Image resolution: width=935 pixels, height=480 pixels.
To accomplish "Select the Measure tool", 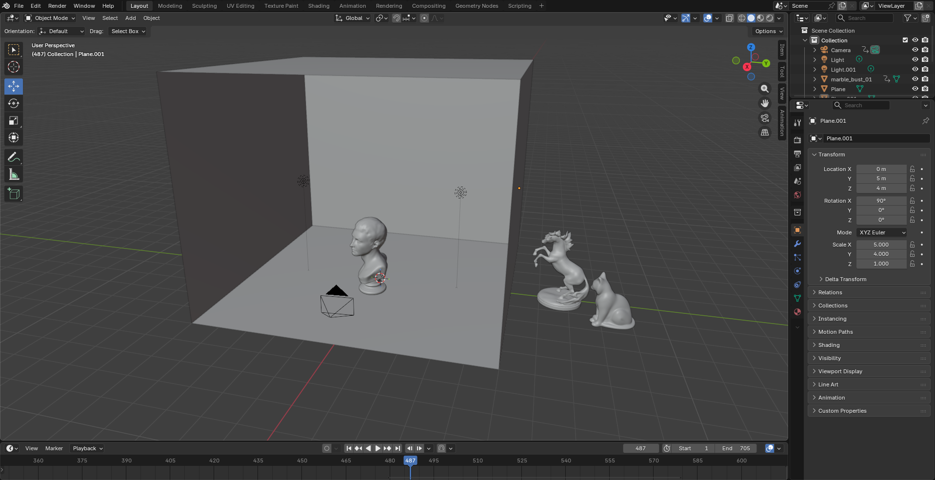I will tap(14, 175).
